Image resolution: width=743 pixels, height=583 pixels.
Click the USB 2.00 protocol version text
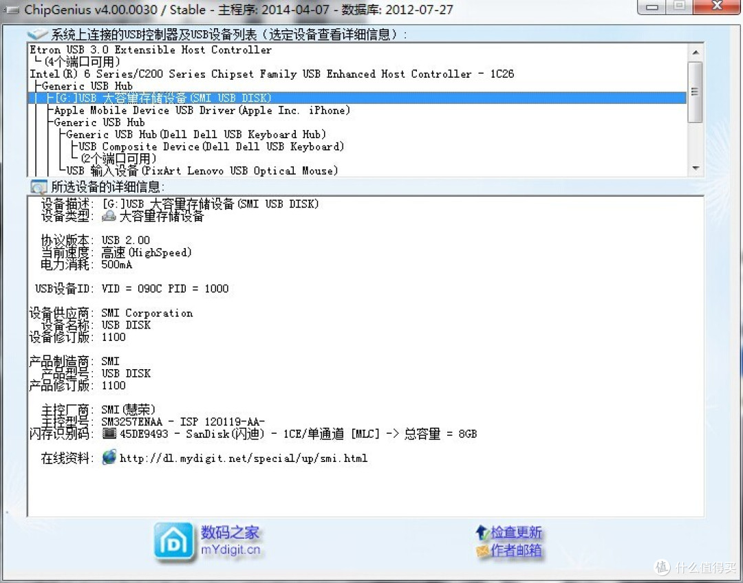coord(126,241)
